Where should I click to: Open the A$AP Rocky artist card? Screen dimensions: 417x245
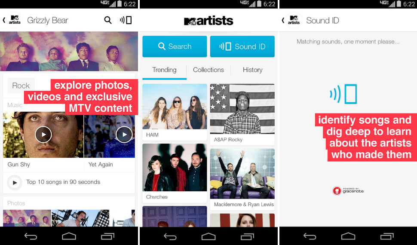click(x=242, y=114)
